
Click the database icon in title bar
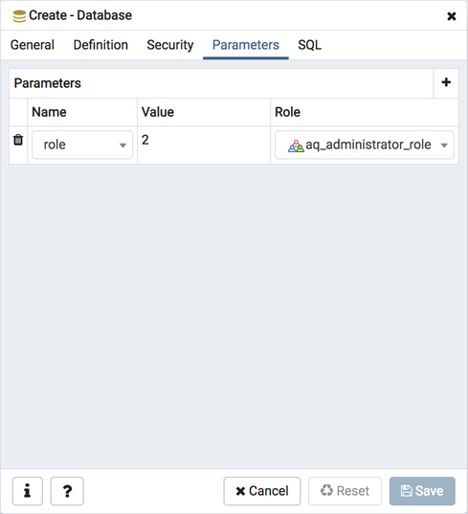tap(19, 16)
